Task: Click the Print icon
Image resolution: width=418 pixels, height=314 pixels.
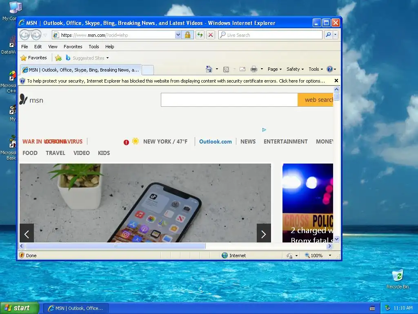Action: (x=254, y=69)
